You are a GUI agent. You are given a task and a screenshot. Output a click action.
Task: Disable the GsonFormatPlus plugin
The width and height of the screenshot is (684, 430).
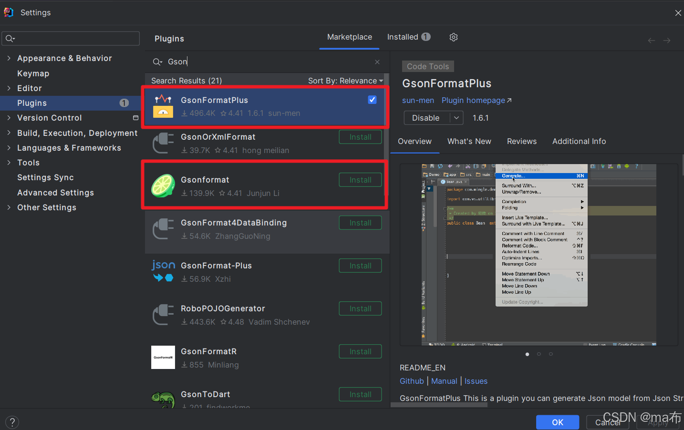[x=426, y=118]
